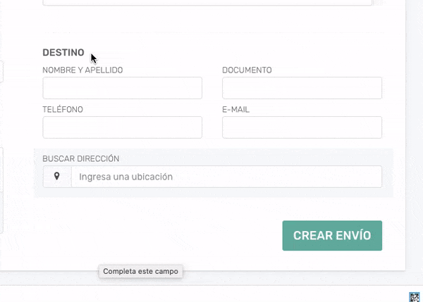423x302 pixels.
Task: Click into the Documento text box
Action: coord(302,88)
